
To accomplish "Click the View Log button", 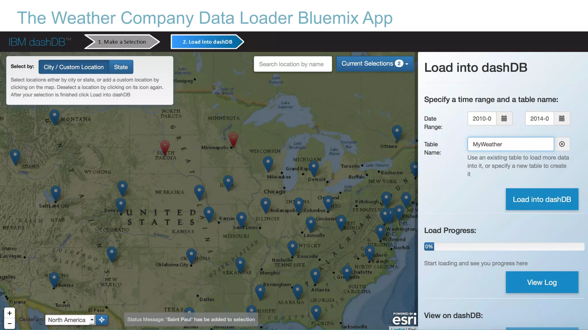I will coord(542,282).
